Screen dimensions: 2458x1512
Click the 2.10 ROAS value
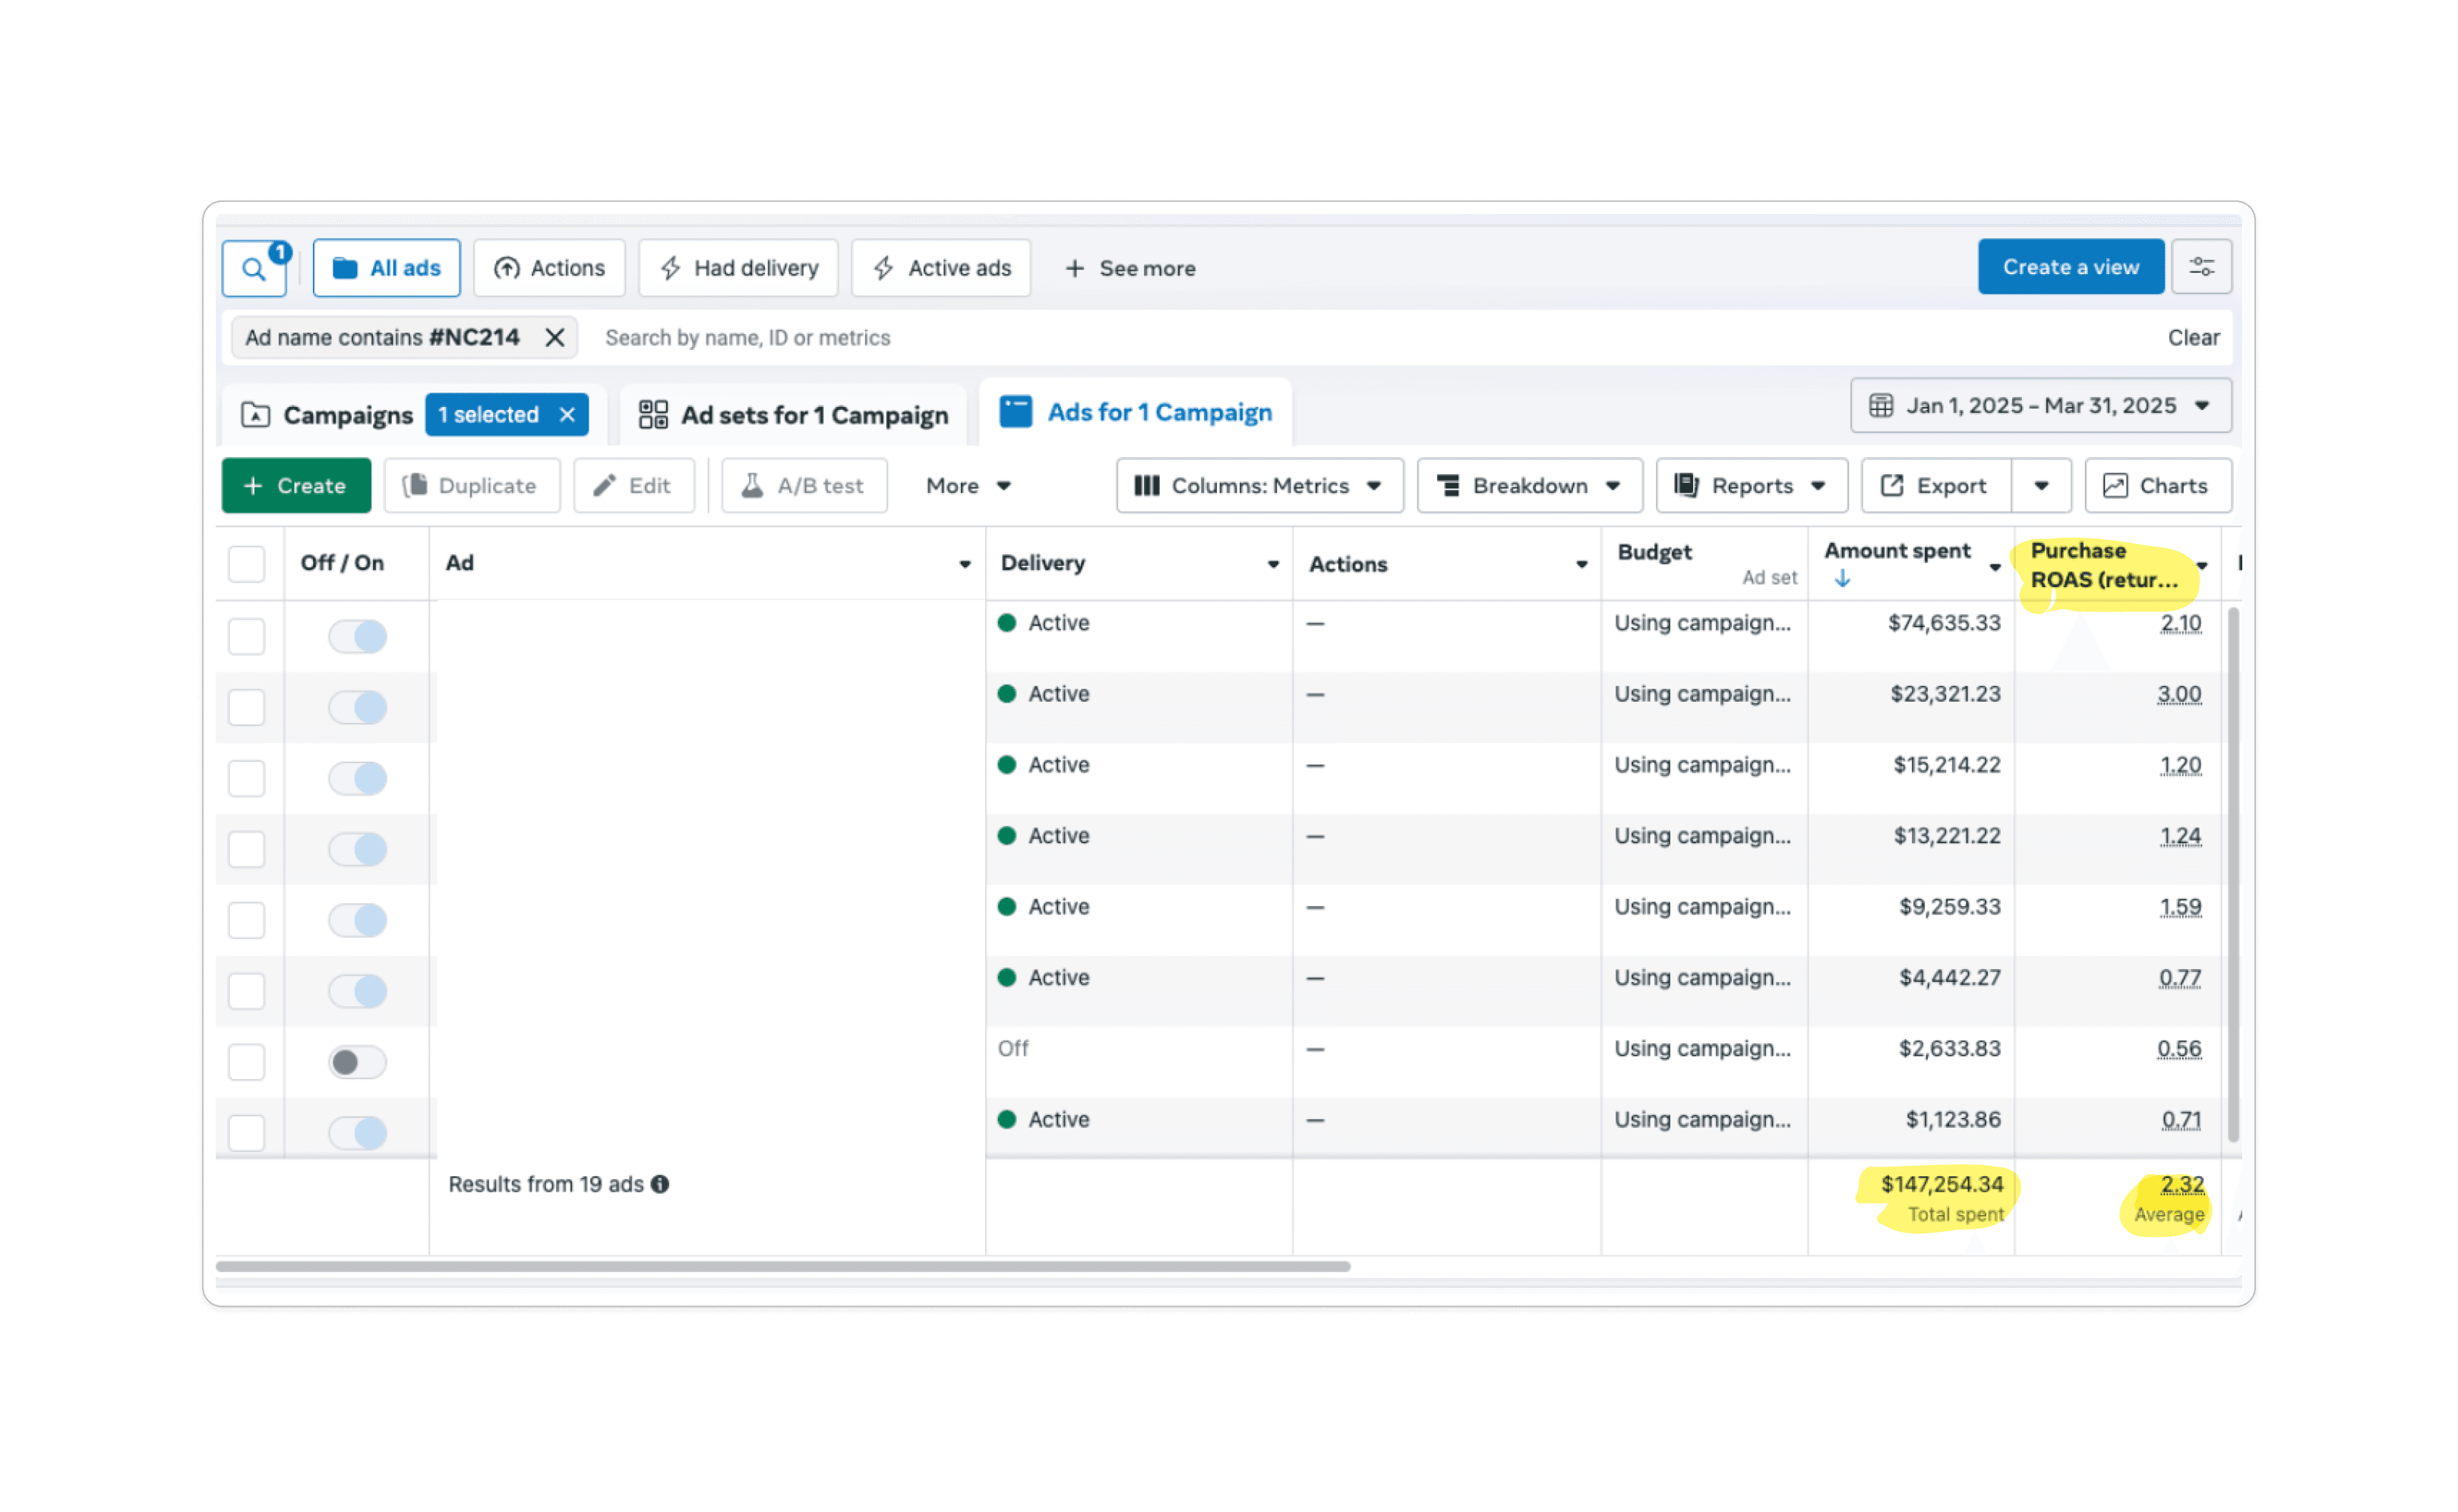tap(2180, 623)
